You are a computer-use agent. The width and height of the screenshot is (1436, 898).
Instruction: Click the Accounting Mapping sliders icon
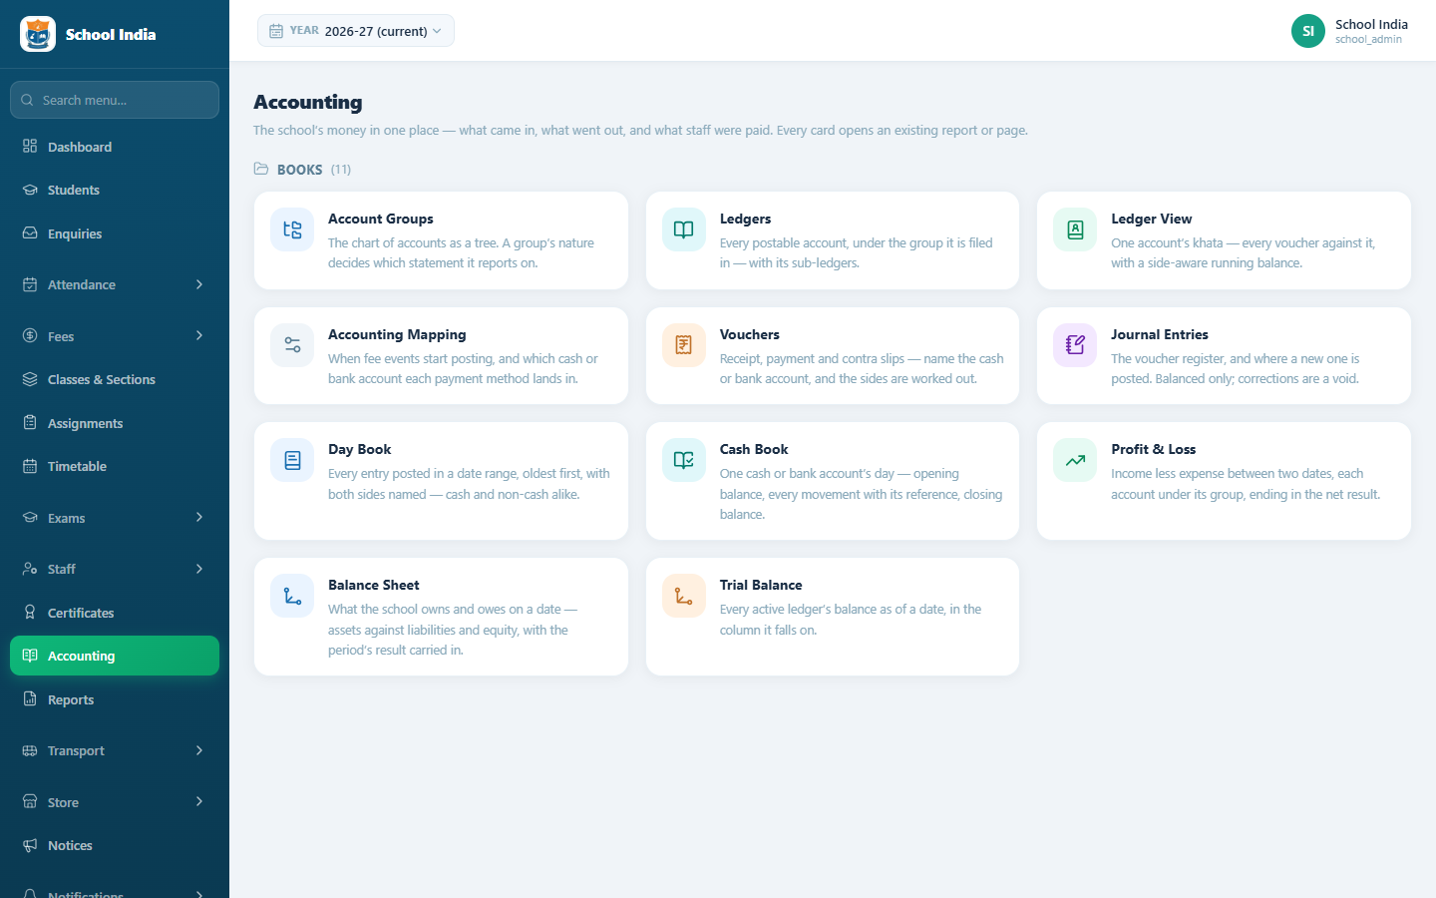(x=292, y=345)
